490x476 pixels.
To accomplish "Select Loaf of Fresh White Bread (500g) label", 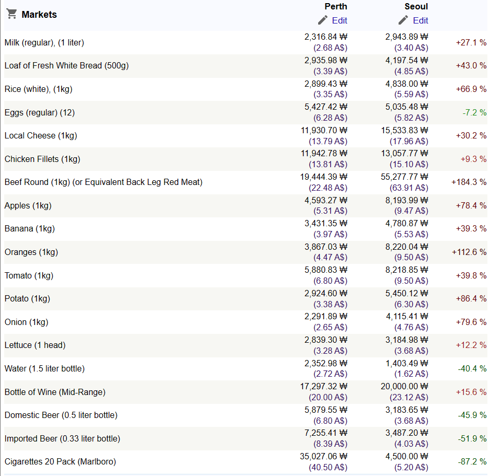I will click(x=66, y=66).
